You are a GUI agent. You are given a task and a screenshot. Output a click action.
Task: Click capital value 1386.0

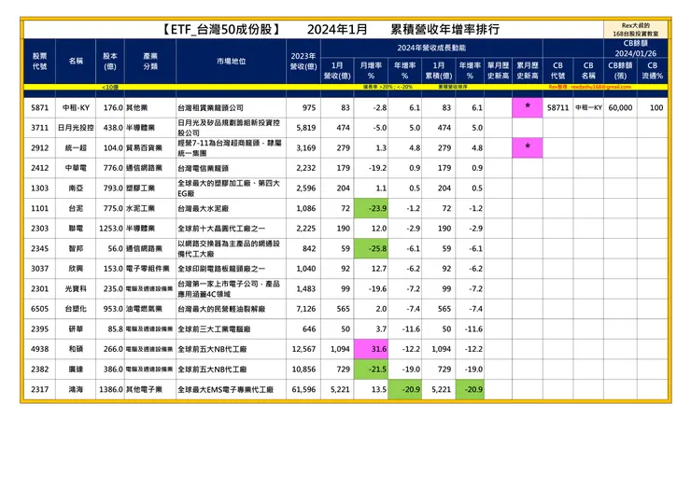111,389
